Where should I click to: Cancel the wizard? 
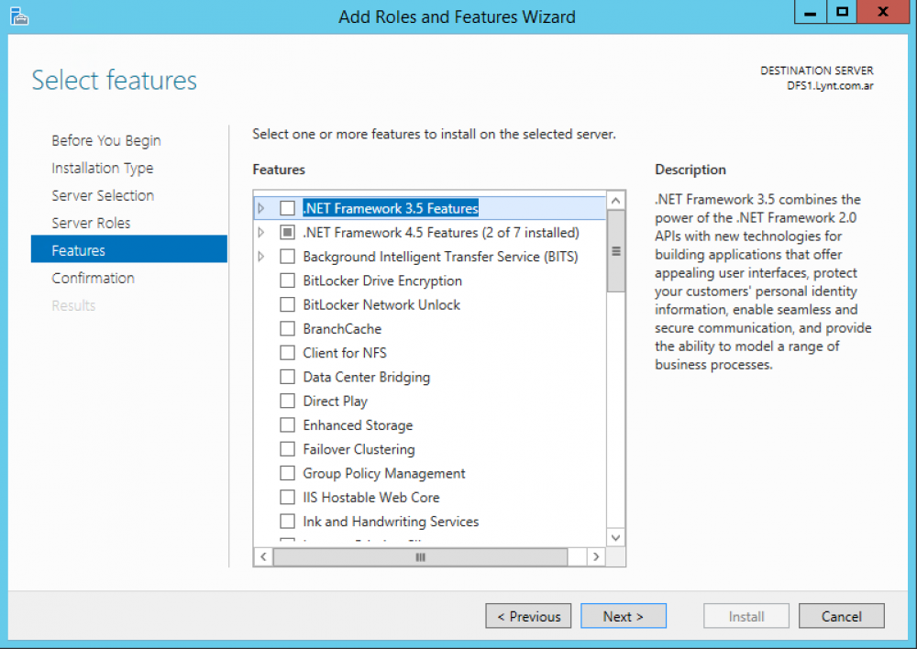coord(841,615)
